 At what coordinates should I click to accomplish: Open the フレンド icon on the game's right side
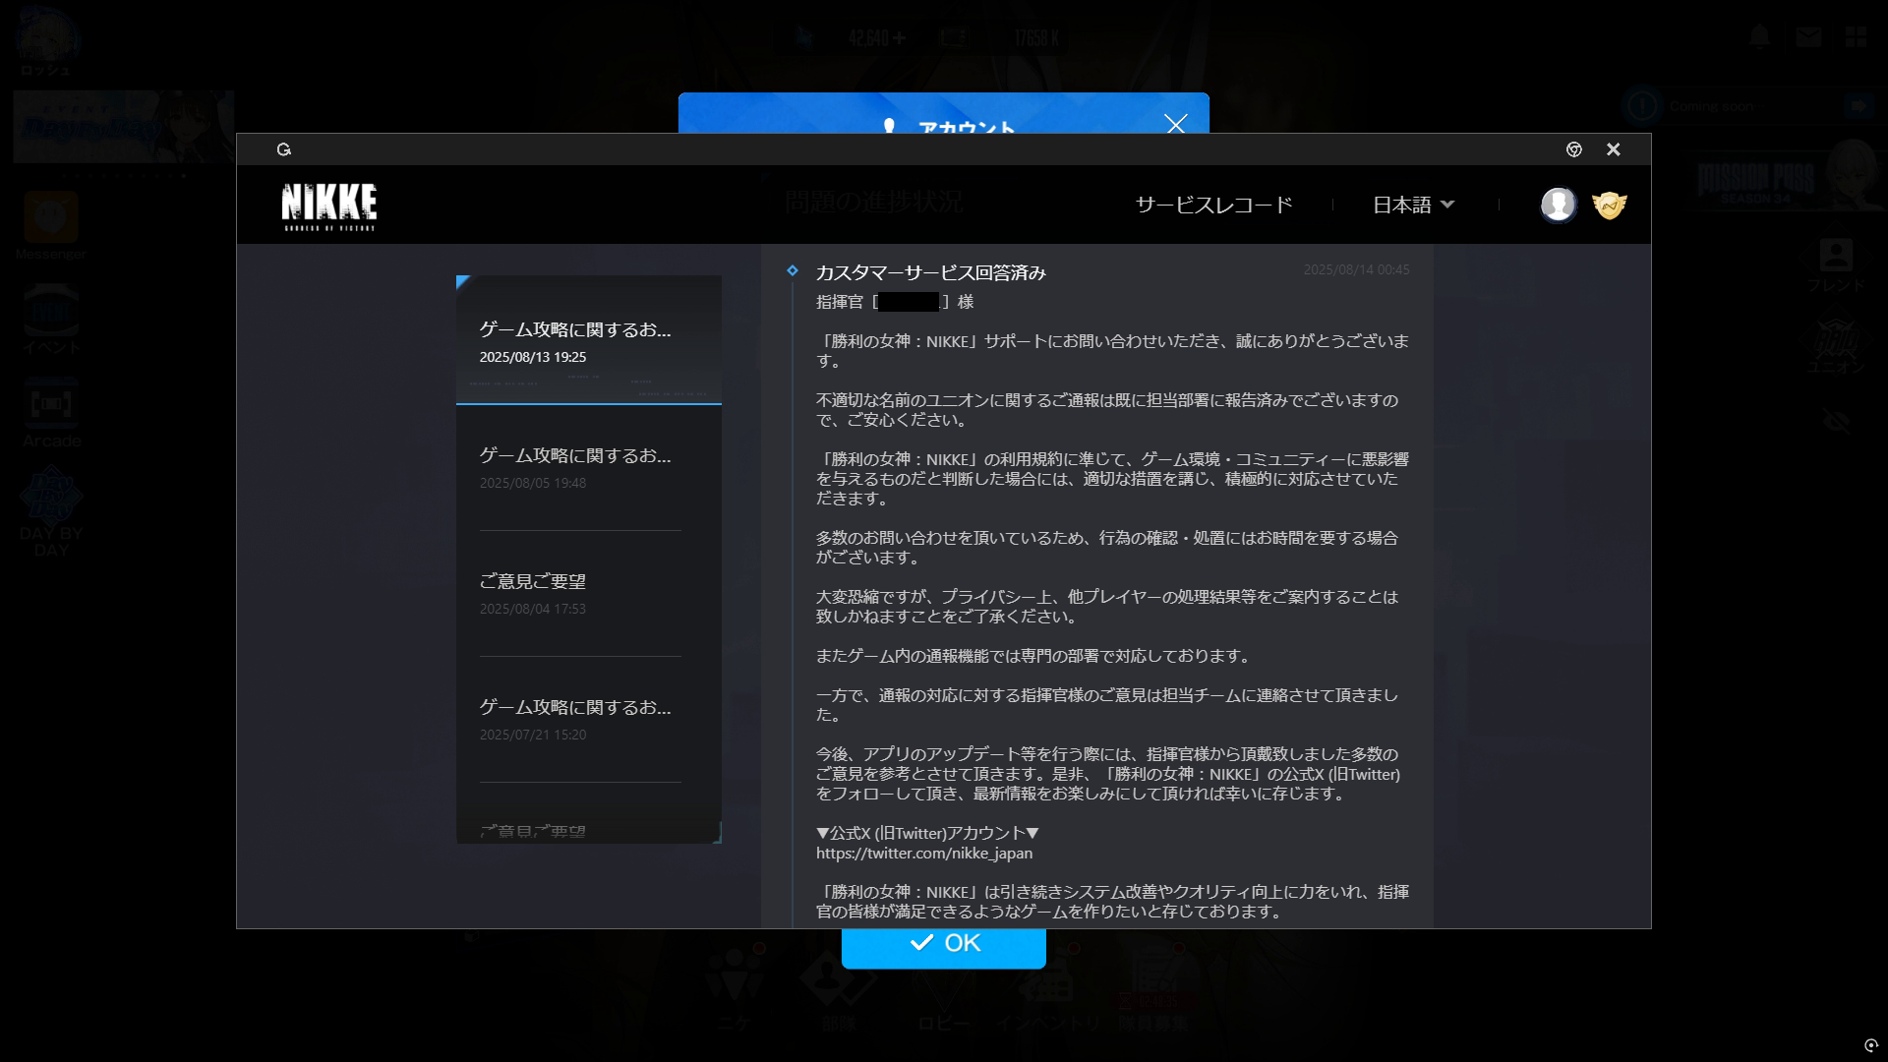(x=1836, y=265)
